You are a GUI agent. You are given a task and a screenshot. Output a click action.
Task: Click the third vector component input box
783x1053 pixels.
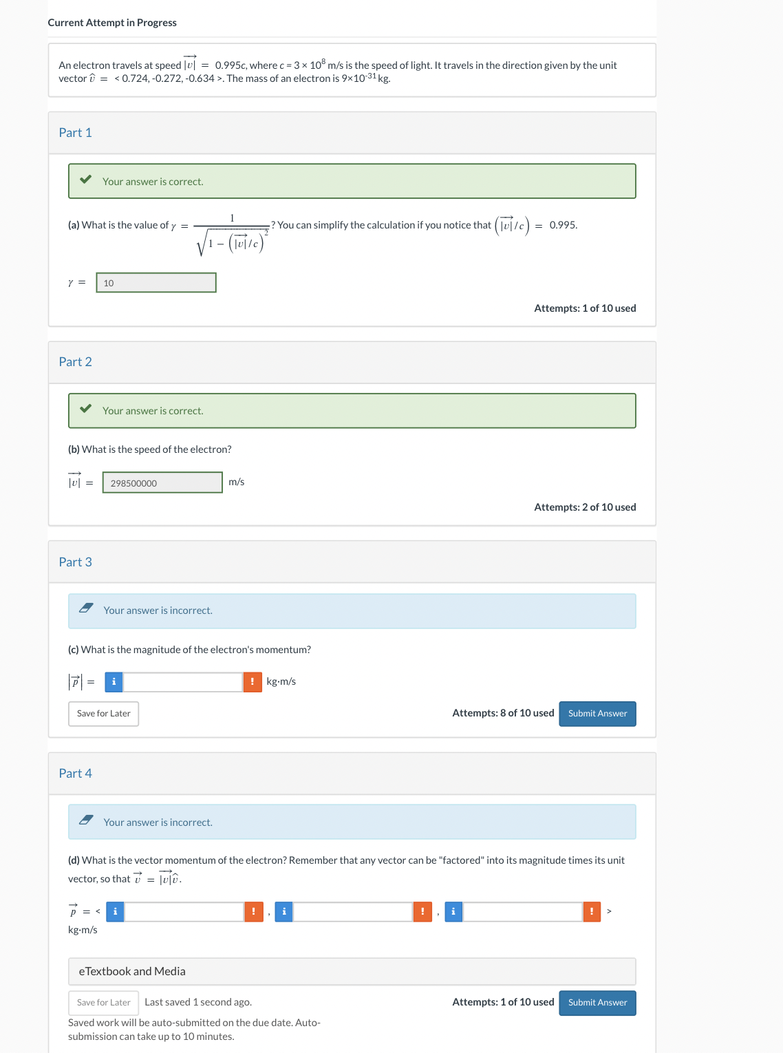point(519,911)
